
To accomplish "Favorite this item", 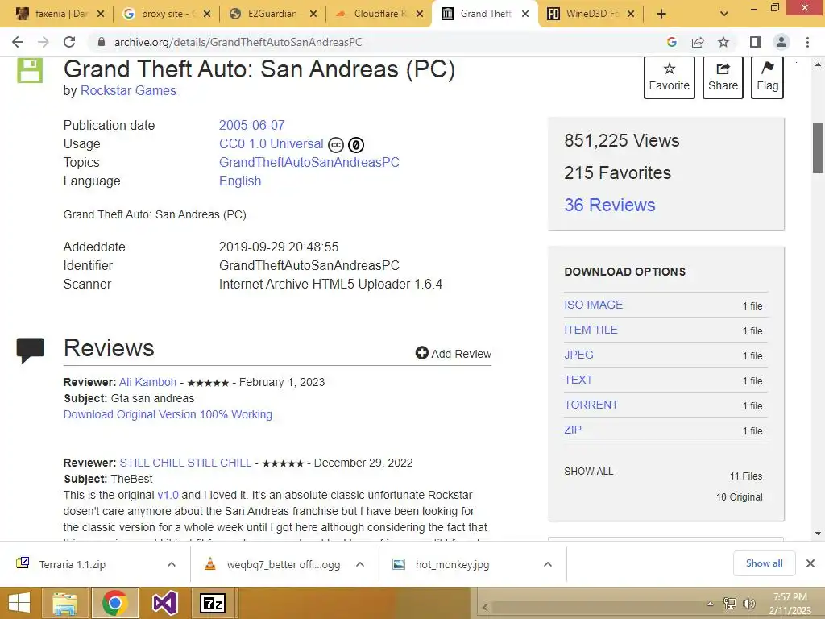I will [670, 77].
